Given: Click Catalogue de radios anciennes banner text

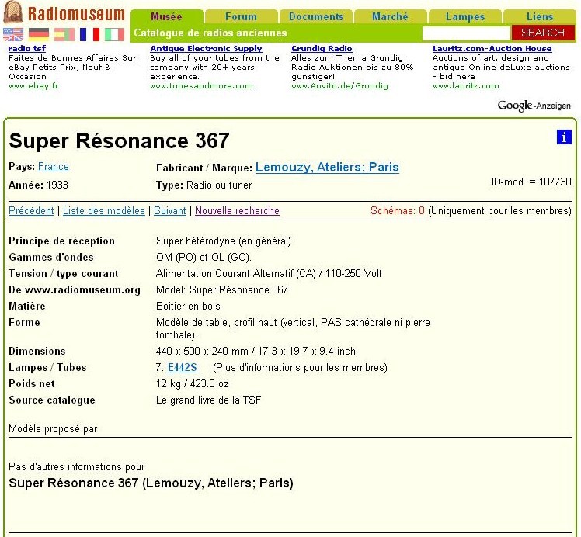Looking at the screenshot, I should coord(210,33).
